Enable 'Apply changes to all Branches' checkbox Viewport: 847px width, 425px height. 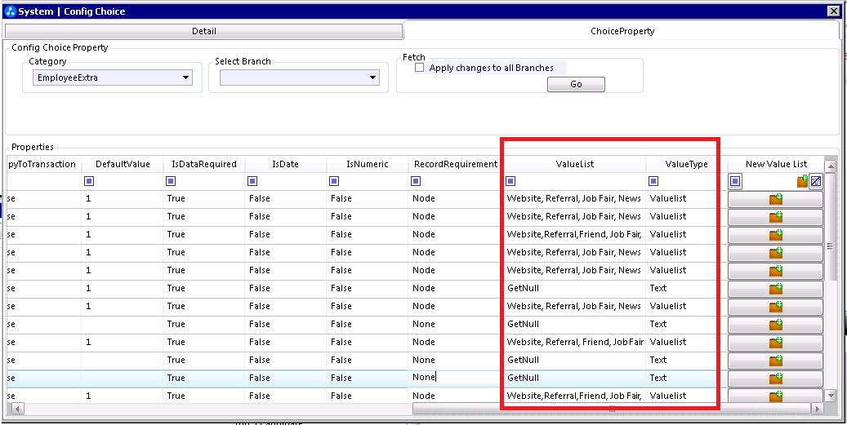click(419, 68)
